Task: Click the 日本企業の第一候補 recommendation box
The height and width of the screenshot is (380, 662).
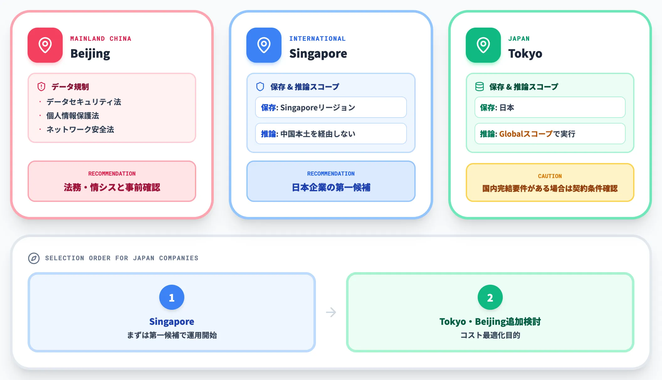Action: pyautogui.click(x=331, y=181)
